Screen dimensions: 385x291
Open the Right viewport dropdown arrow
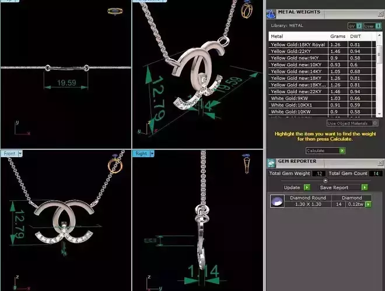coord(152,154)
